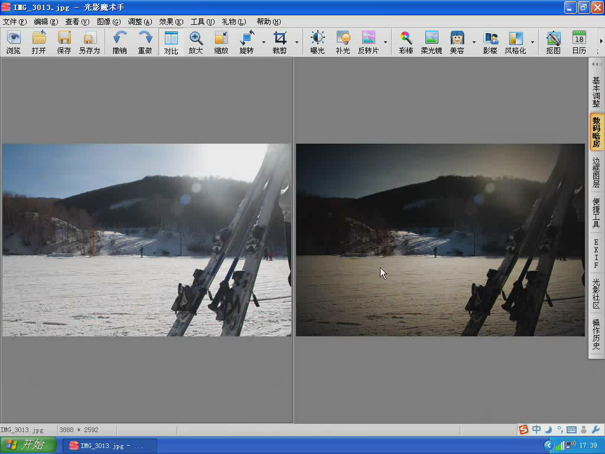Open the 礼物(L) menu

coord(234,22)
